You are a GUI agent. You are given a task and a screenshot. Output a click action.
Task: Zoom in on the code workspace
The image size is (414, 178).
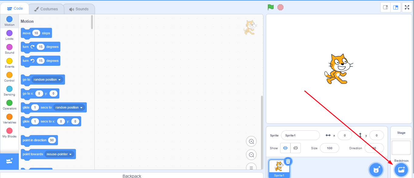(251, 141)
